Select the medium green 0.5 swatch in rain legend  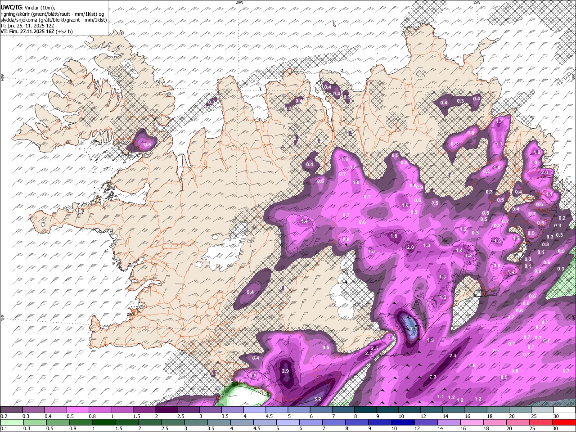point(58,422)
